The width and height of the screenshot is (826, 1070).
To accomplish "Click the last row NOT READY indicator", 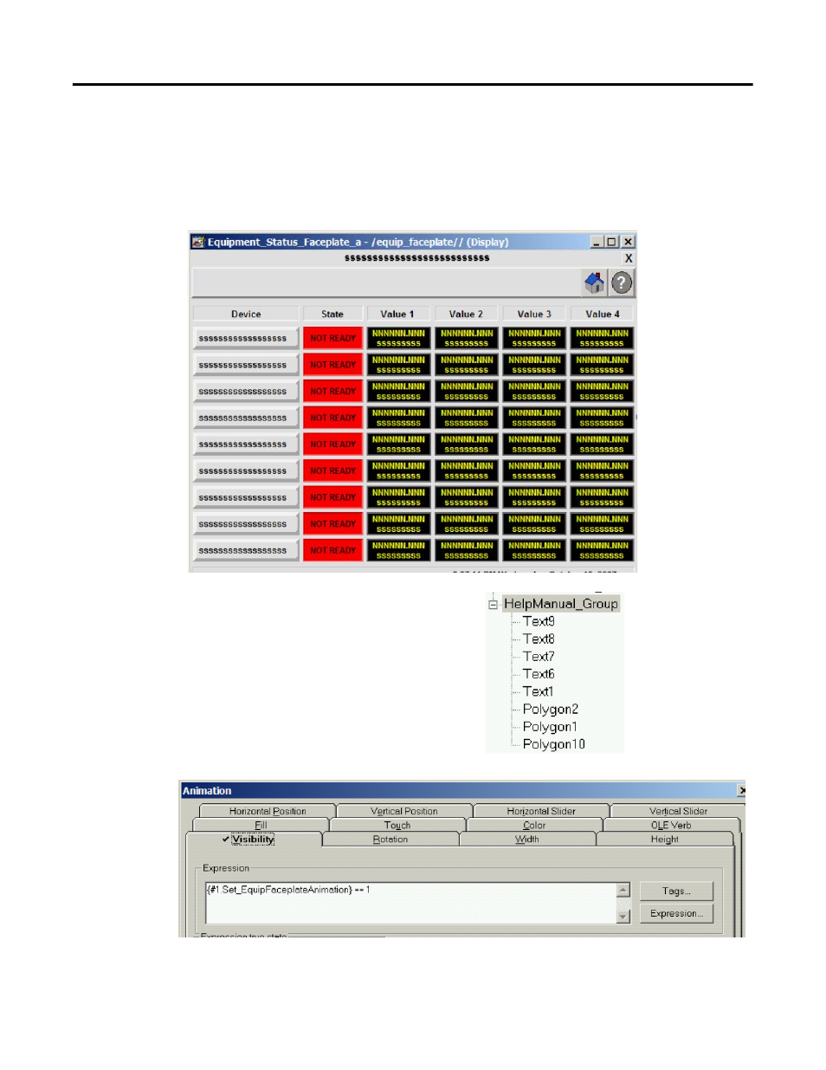I will 332,550.
